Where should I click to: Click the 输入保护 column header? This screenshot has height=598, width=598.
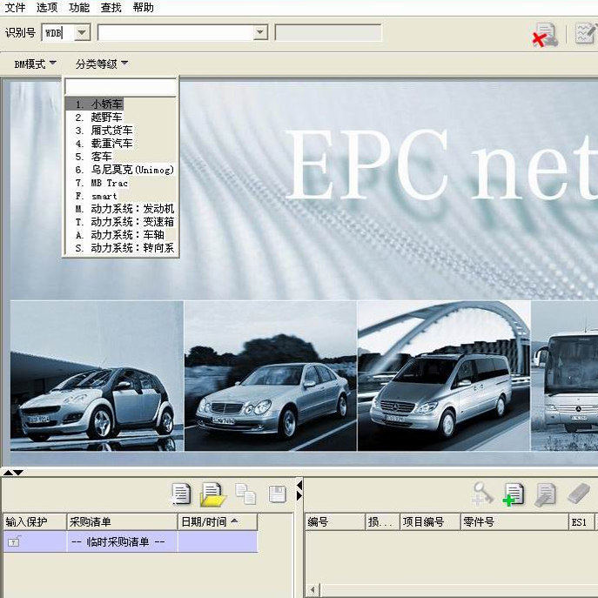point(35,521)
